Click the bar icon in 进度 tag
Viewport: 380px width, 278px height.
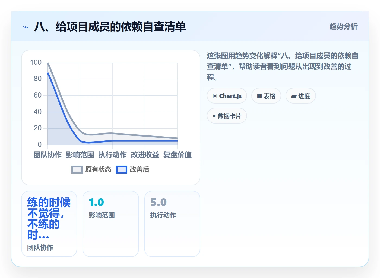pyautogui.click(x=294, y=96)
